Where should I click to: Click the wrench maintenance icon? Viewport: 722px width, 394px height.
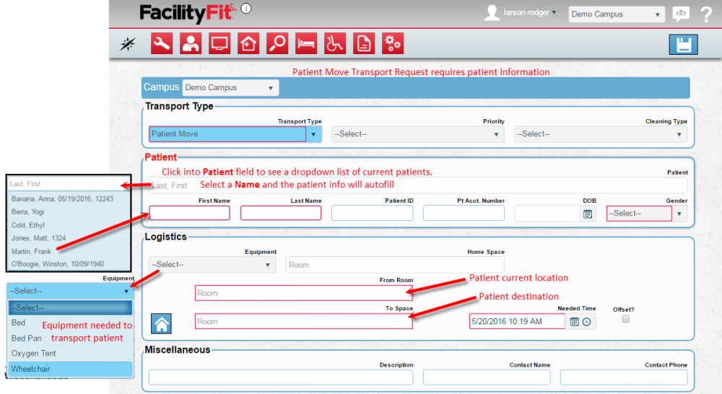tap(161, 44)
